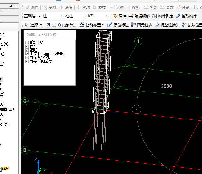Viewport: 202px width, 174px height.
Task: Toggle H边钢筋 checkbox
Action: [27, 42]
